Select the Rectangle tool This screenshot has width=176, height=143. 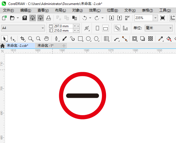click(x=80, y=39)
